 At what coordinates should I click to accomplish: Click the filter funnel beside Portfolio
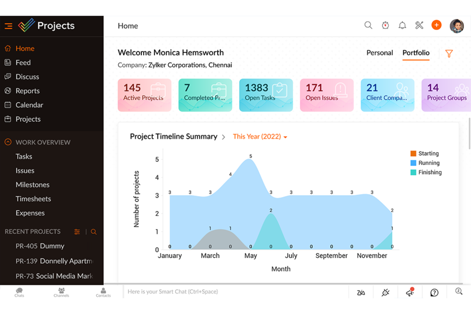click(449, 53)
